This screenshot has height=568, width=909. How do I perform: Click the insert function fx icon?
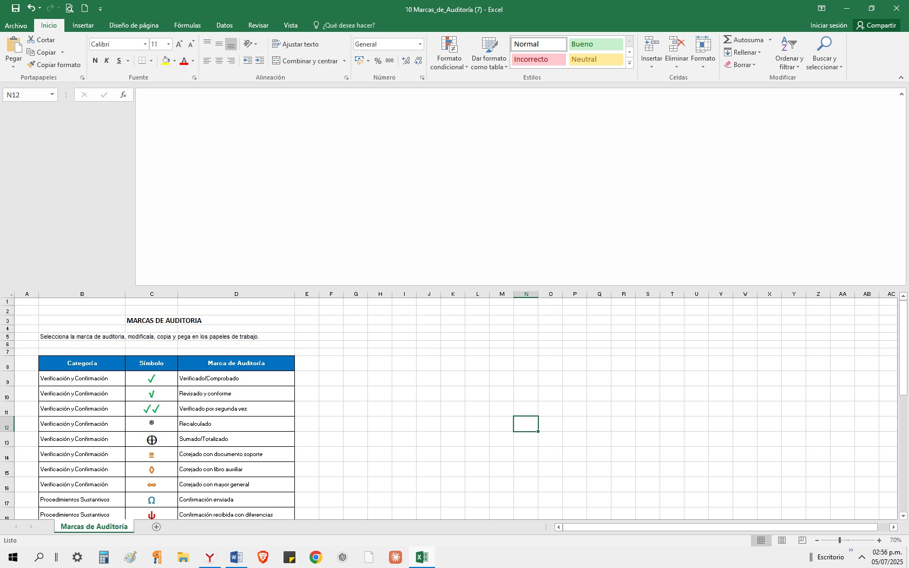[123, 95]
